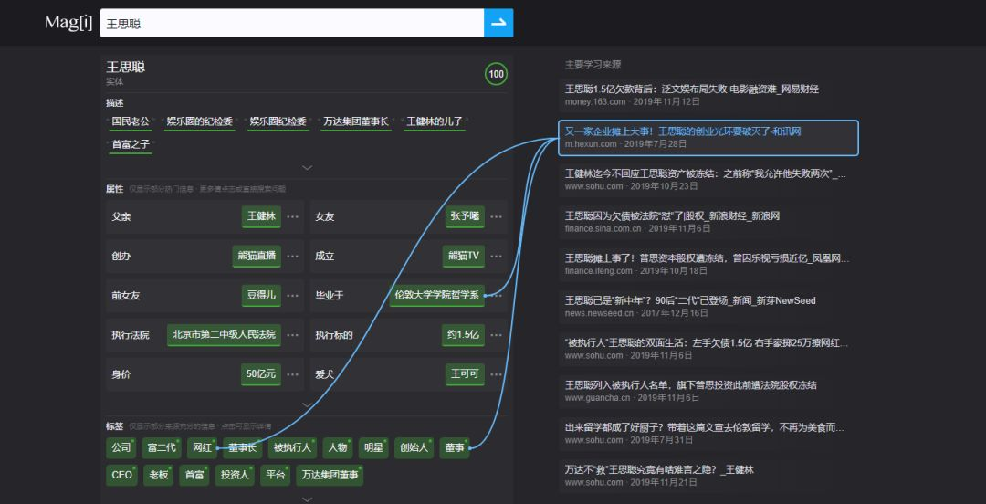Click the 伦敦大学学院哲学系 value
The height and width of the screenshot is (504, 986).
point(437,295)
